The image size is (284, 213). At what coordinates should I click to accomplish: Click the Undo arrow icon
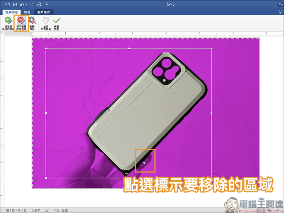point(22,5)
